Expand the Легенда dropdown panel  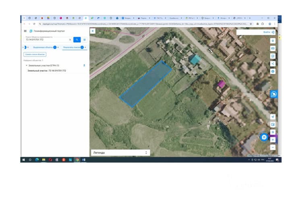point(120,153)
